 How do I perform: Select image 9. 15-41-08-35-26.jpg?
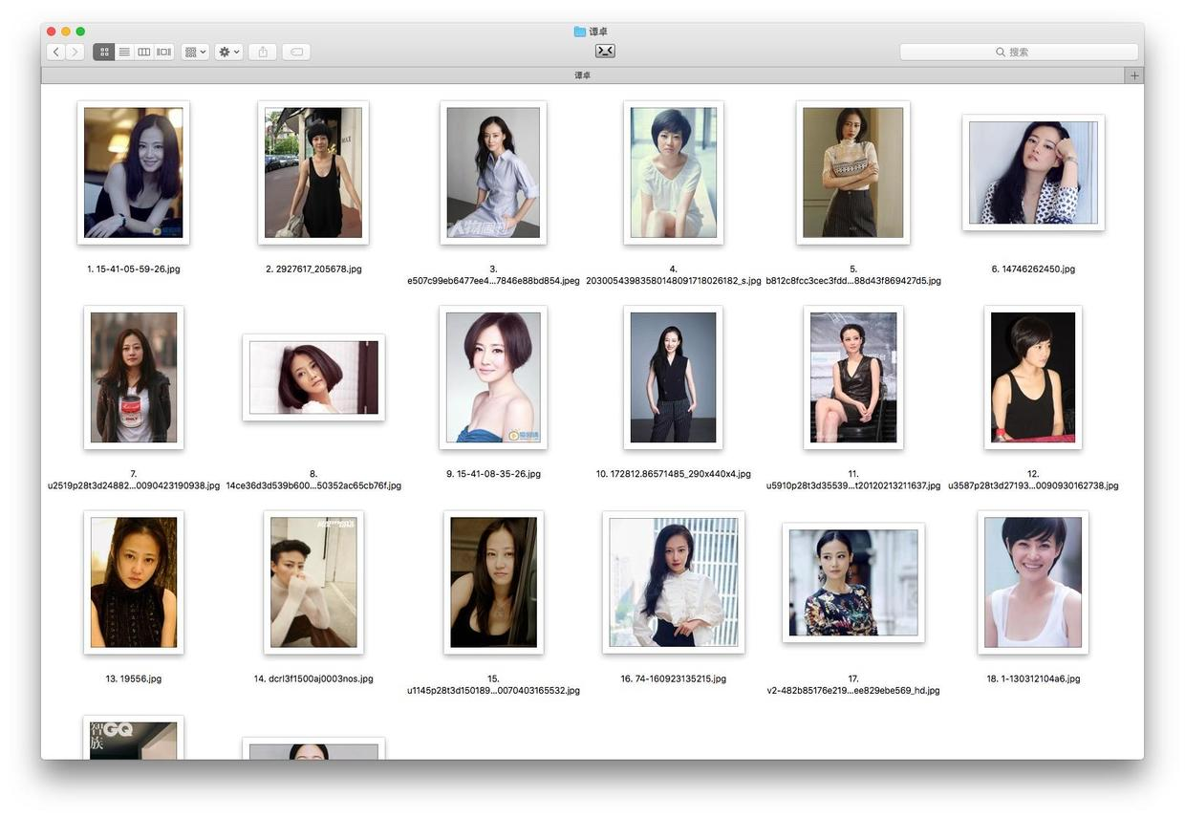(493, 377)
